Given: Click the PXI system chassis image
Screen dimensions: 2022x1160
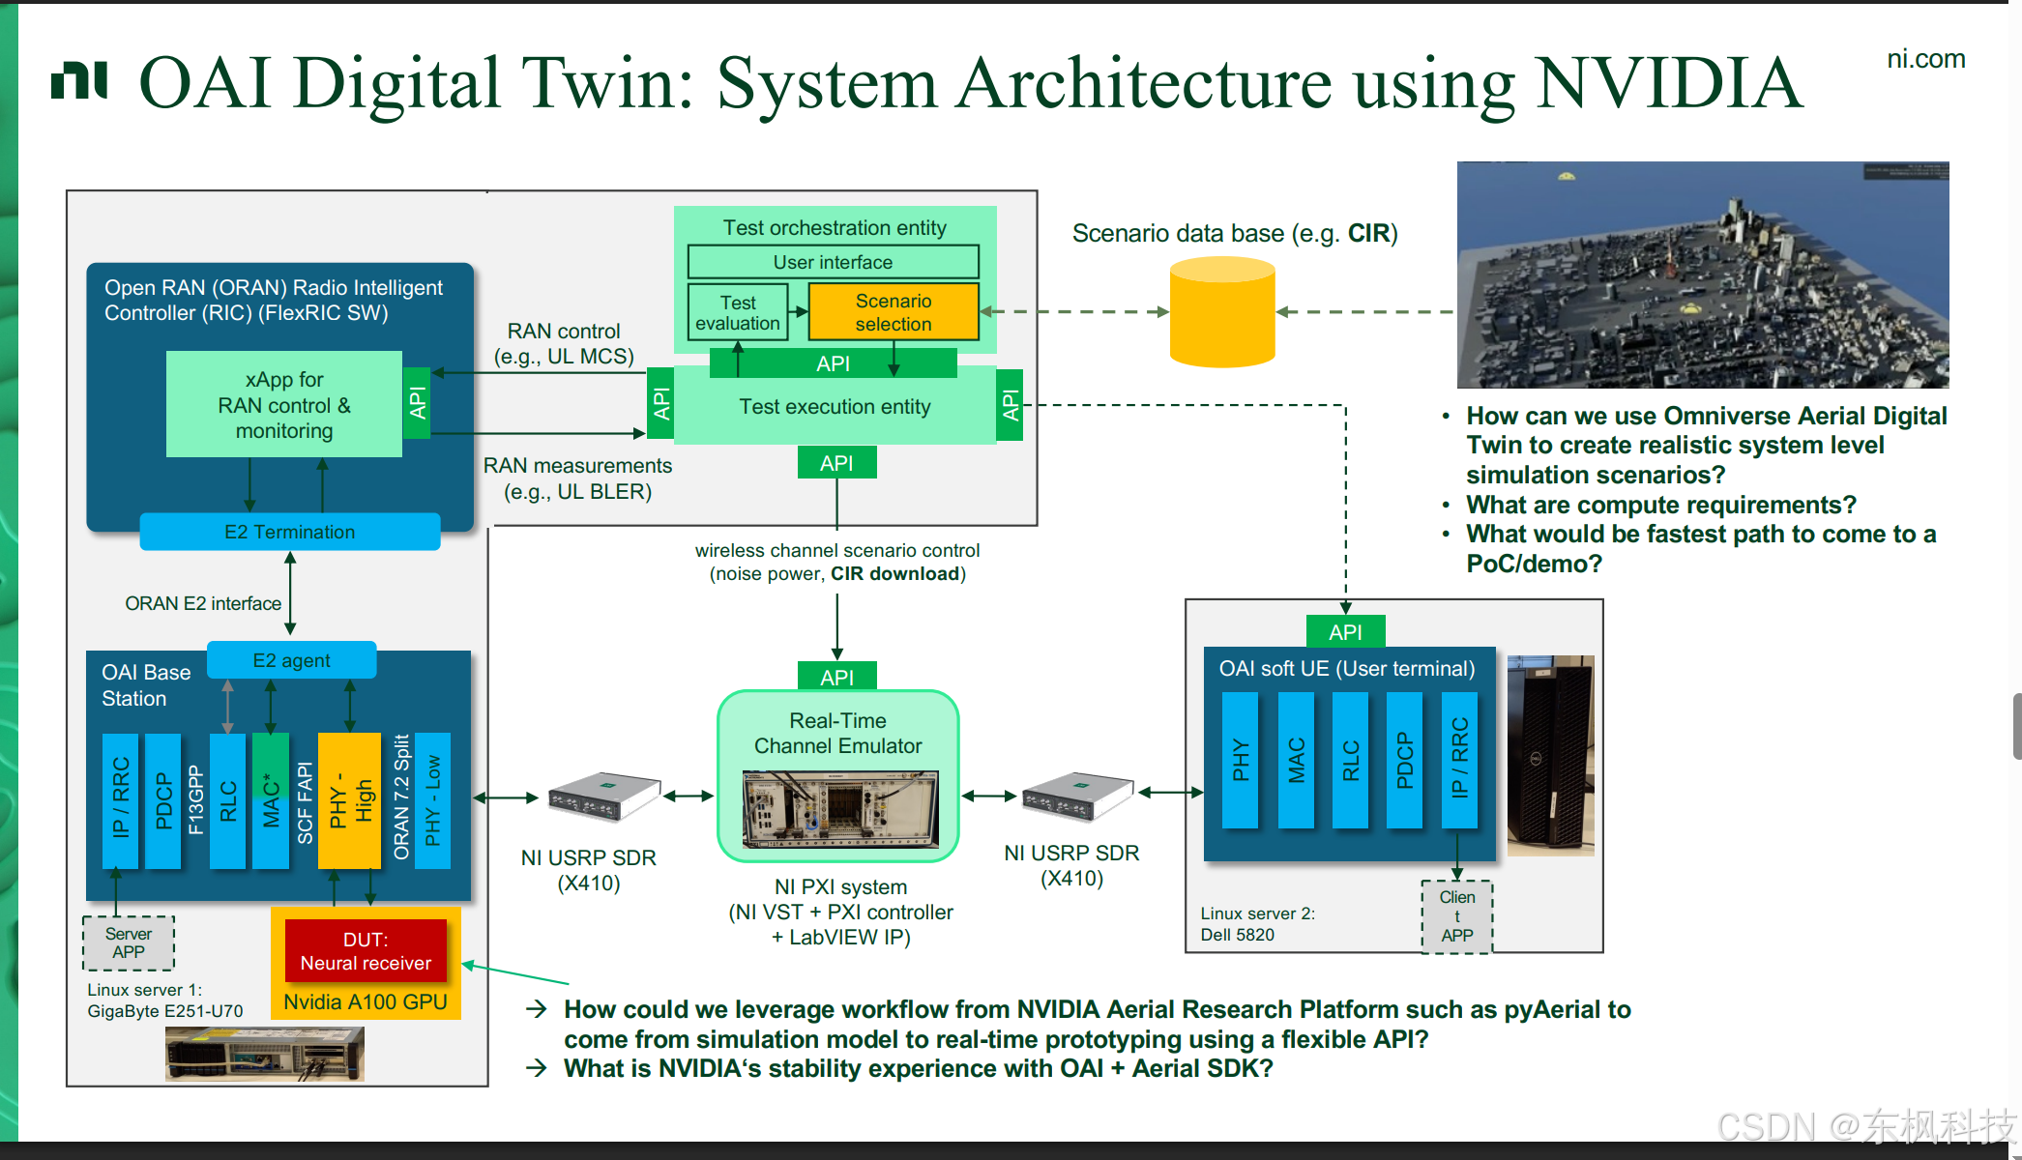Looking at the screenshot, I should pyautogui.click(x=839, y=808).
